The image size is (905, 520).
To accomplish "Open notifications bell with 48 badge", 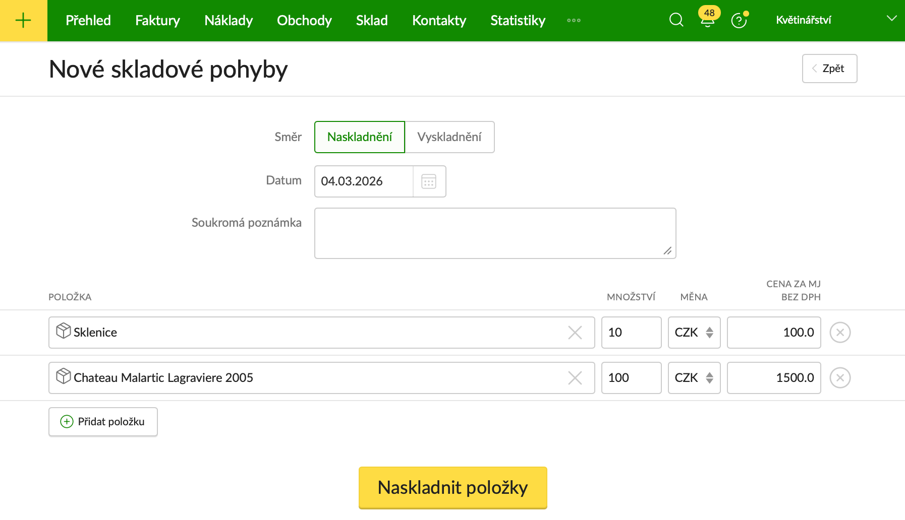I will click(x=708, y=20).
